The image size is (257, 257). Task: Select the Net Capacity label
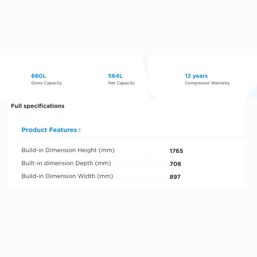[x=121, y=83]
